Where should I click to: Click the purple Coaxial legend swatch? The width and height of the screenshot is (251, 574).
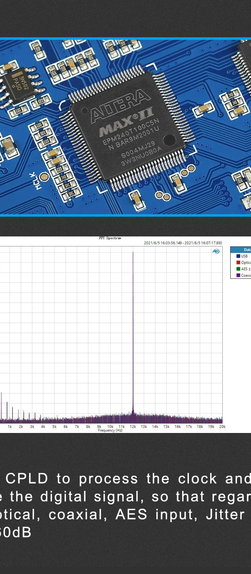point(238,275)
